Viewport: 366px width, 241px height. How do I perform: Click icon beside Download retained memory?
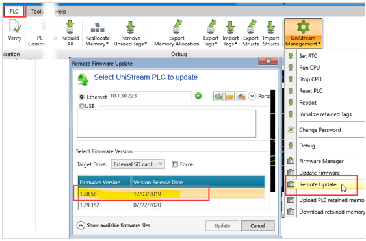[291, 211]
